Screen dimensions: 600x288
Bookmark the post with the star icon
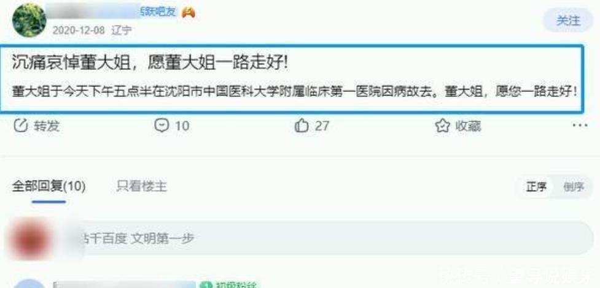(442, 126)
